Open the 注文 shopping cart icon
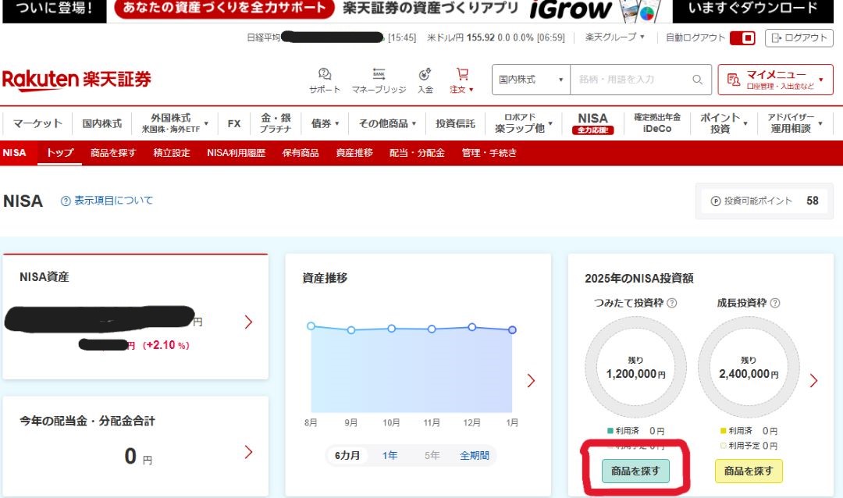This screenshot has height=498, width=843. pos(462,73)
